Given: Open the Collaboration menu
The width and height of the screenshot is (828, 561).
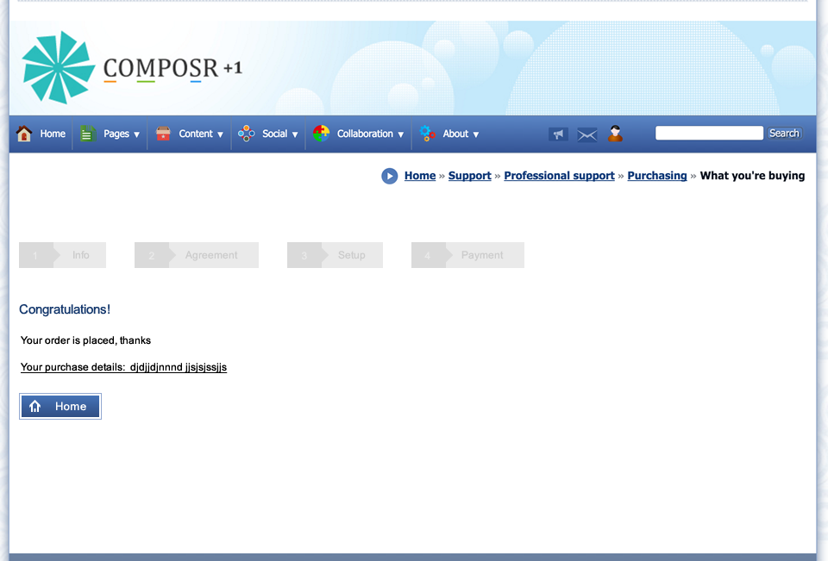Looking at the screenshot, I should 370,134.
